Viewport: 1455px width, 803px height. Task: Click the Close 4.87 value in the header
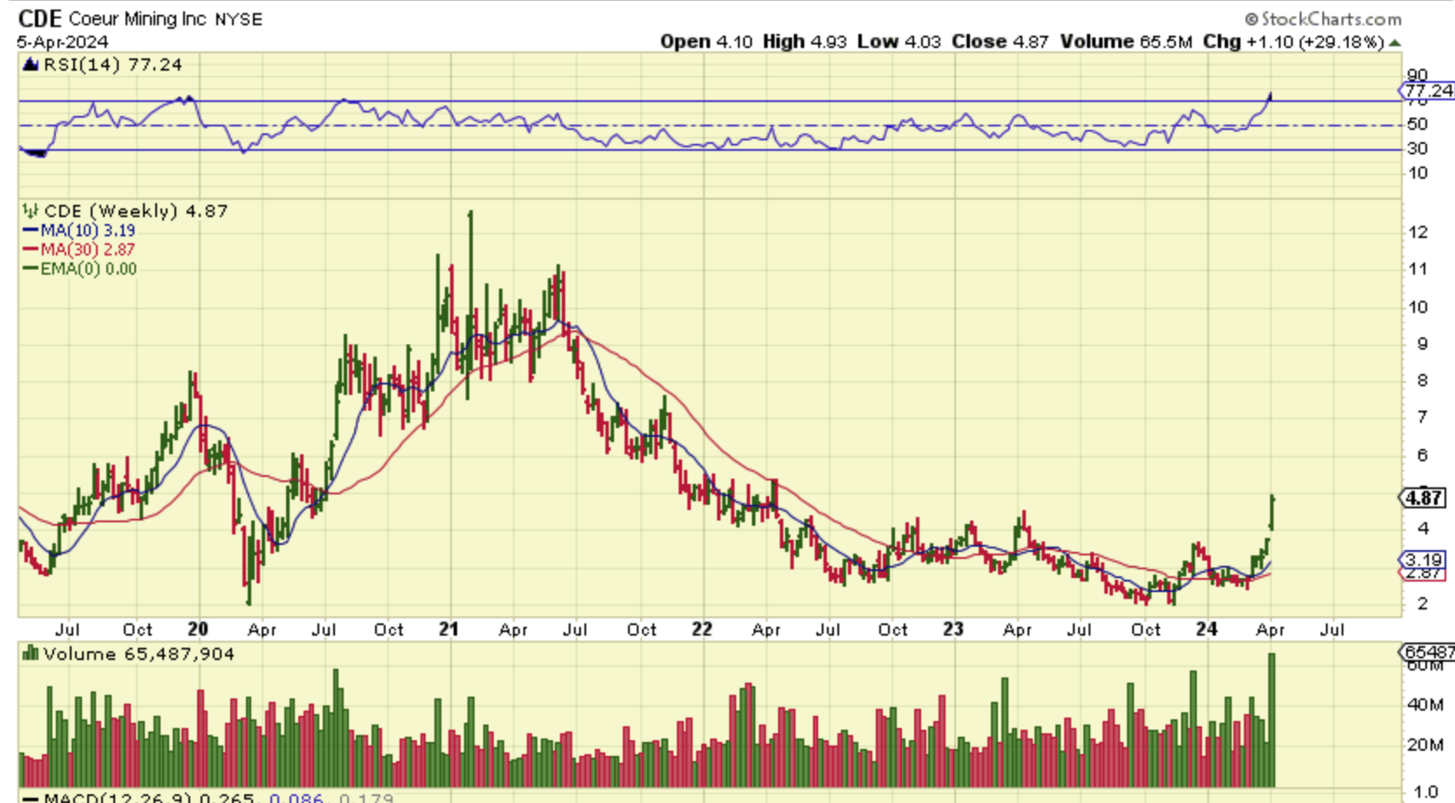click(1000, 42)
